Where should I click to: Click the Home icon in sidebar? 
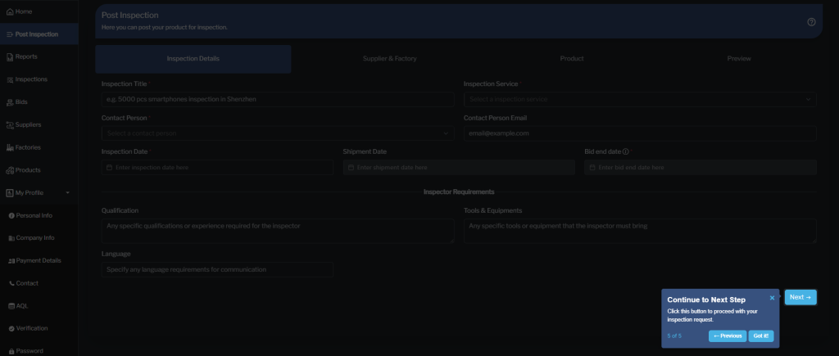pyautogui.click(x=10, y=11)
